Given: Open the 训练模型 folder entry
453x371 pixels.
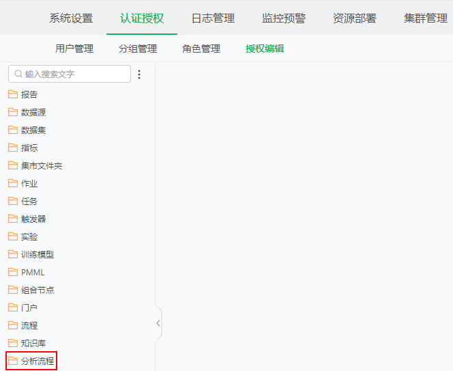Looking at the screenshot, I should (x=38, y=254).
